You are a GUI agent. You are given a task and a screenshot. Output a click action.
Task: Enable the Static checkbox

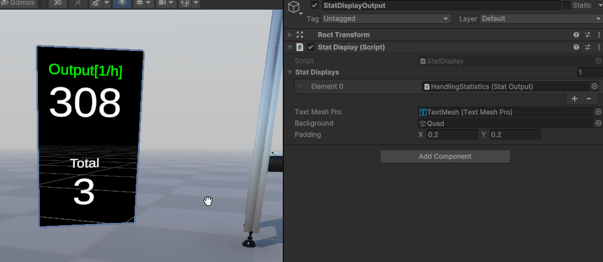(x=567, y=6)
